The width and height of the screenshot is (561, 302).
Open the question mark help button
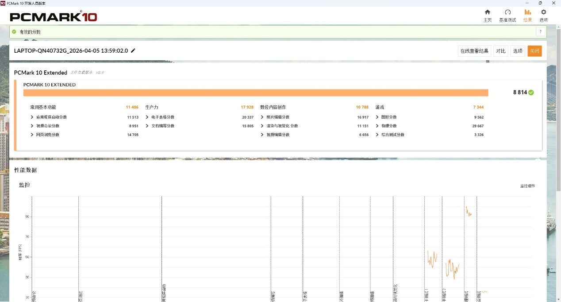click(540, 32)
